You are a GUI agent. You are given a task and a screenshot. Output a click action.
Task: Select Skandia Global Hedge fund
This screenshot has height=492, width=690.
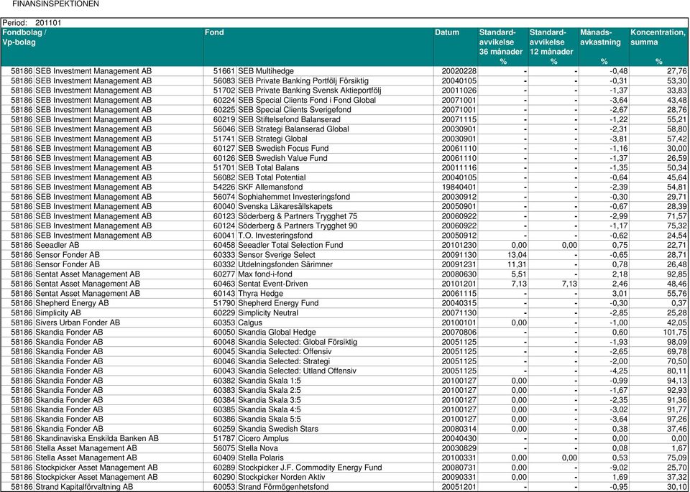[277, 333]
